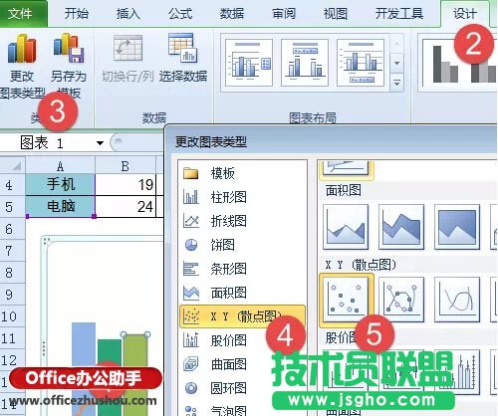Screen dimensions: 498x416
Task: Click the 切换行/列 icon
Action: 127,49
